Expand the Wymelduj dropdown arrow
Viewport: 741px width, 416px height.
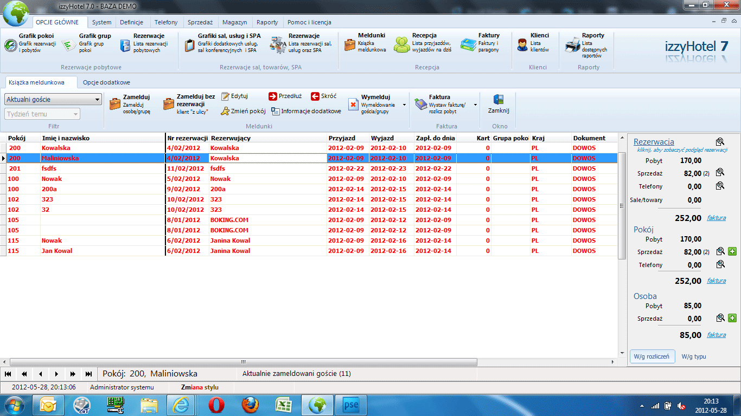404,105
